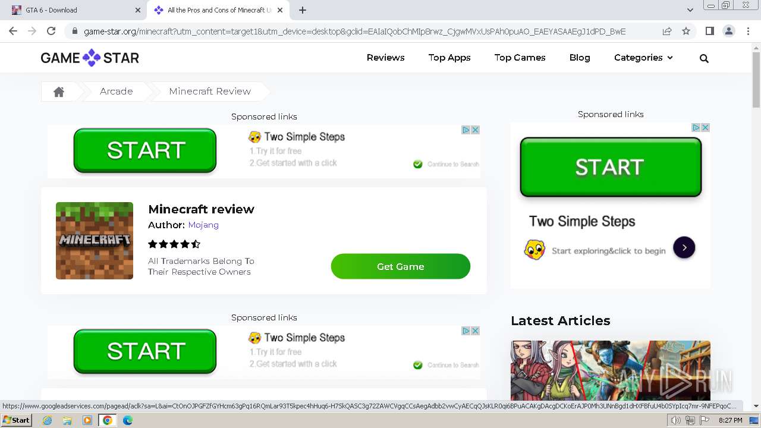The height and width of the screenshot is (428, 761).
Task: Open the media player taskbar icon
Action: [x=87, y=420]
